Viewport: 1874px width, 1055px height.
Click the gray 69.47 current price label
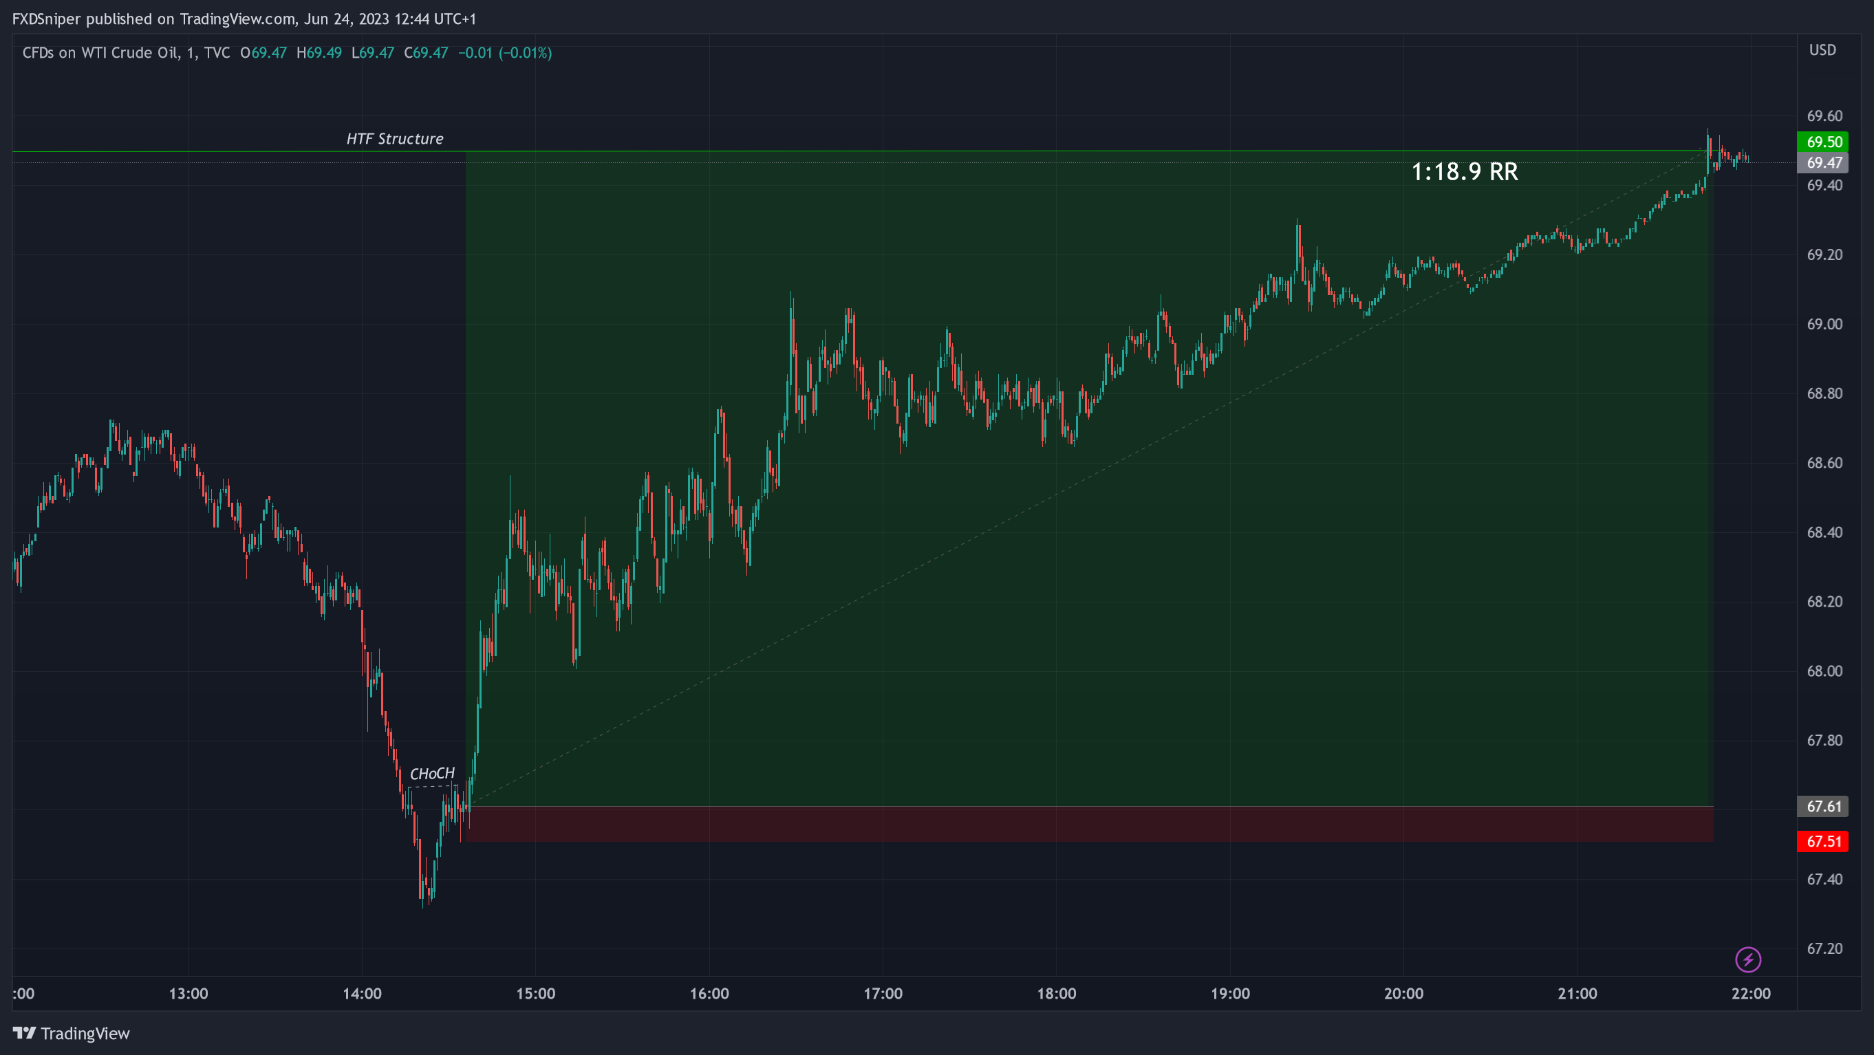1823,163
